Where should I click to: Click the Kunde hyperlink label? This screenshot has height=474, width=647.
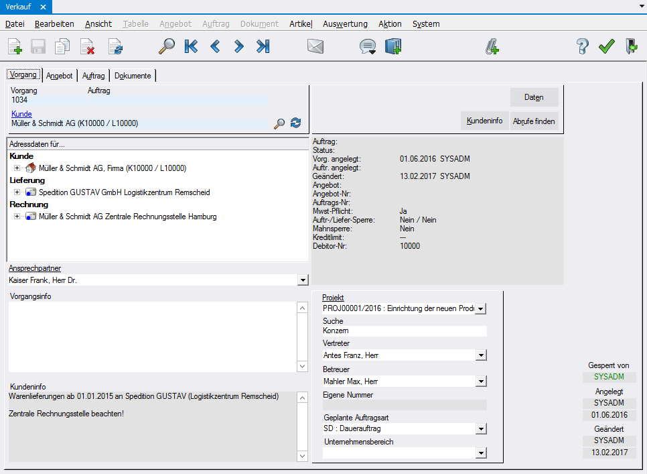tap(21, 114)
